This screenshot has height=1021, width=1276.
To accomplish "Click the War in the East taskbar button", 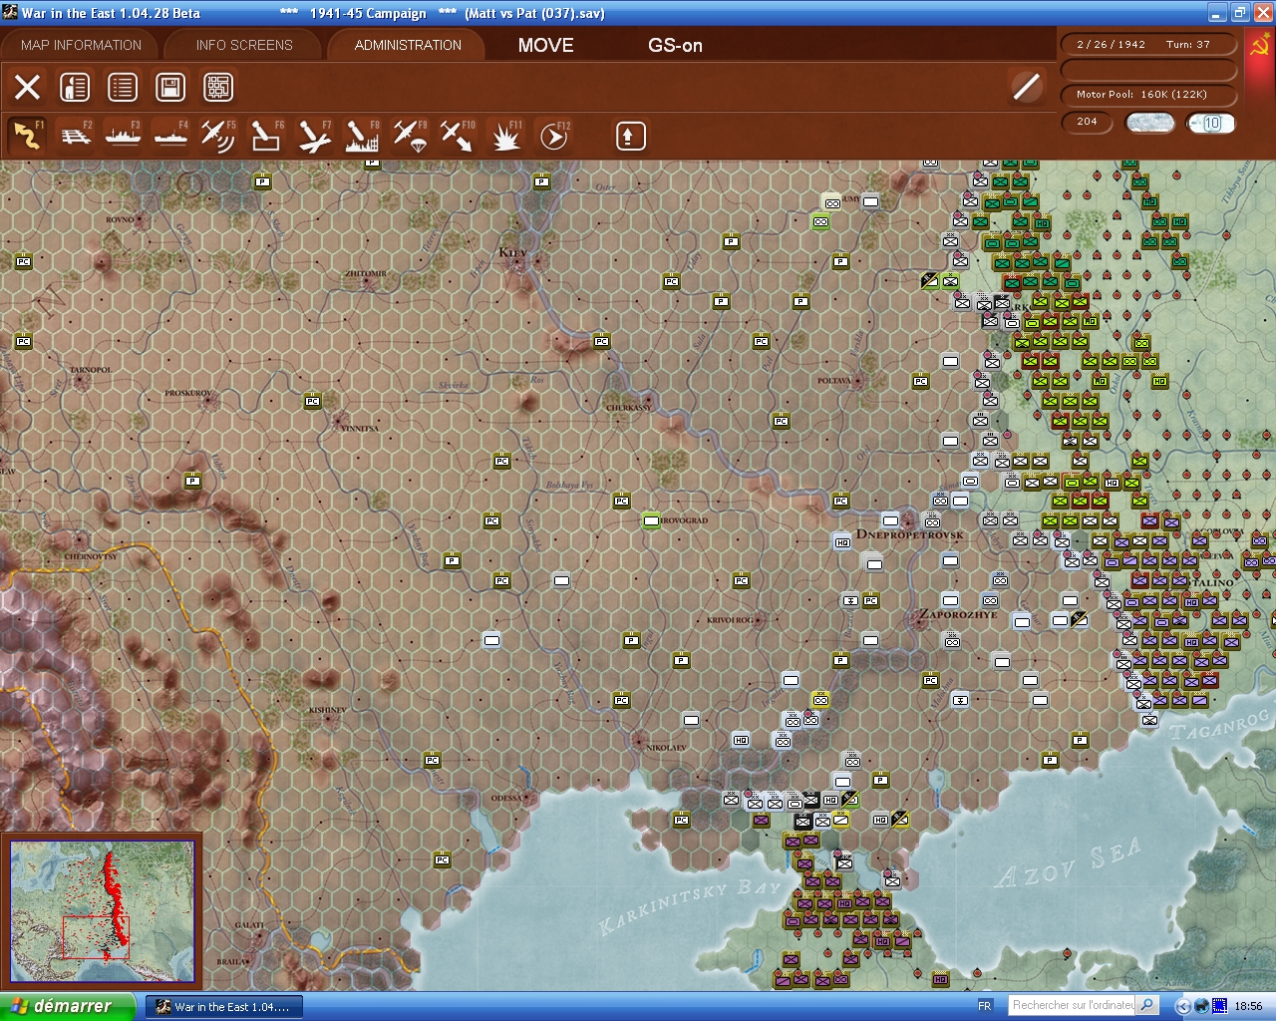I will pos(222,1007).
